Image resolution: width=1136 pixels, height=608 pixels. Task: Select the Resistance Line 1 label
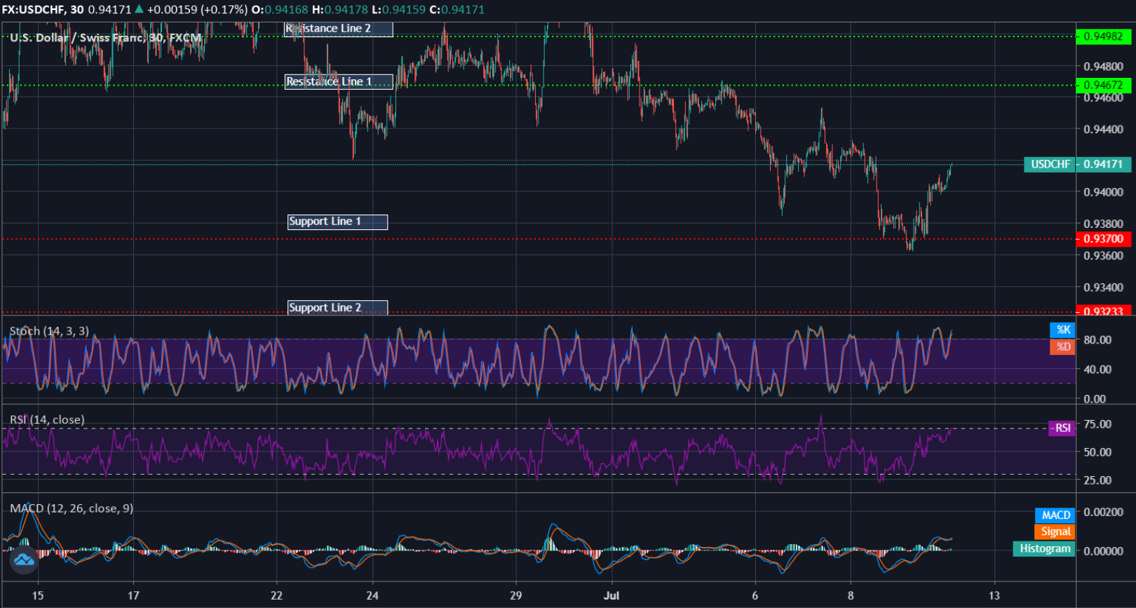339,82
